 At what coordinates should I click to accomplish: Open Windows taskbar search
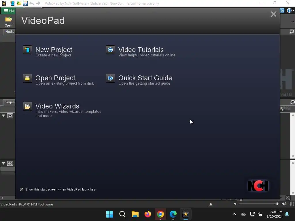coord(122,214)
